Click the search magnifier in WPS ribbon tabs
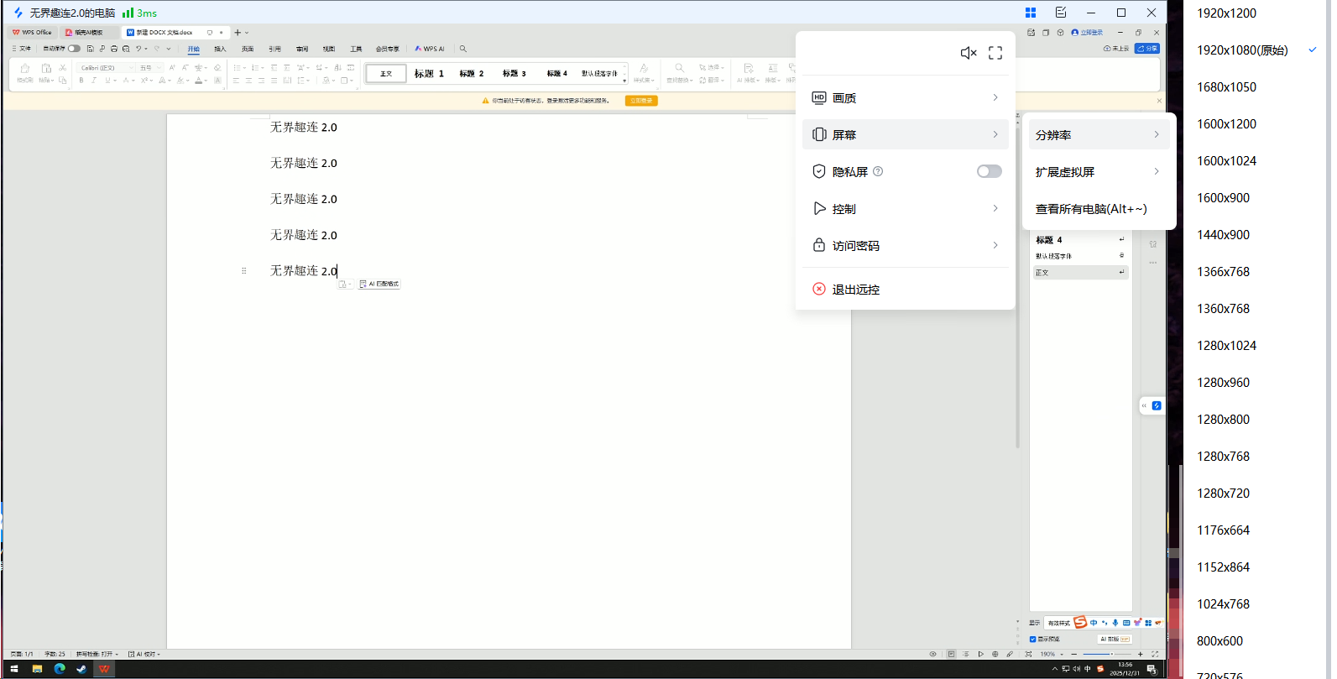 [463, 49]
